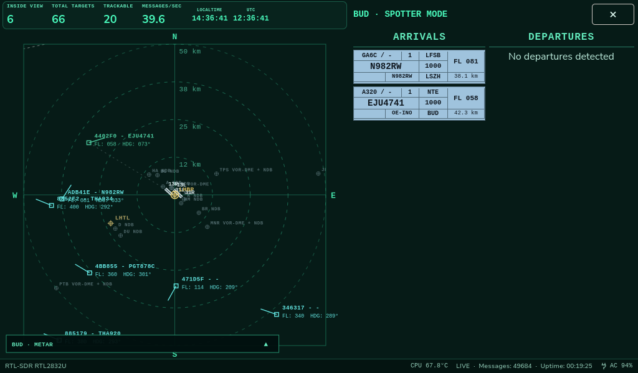
Task: Click the GA6C aircraft type cell
Action: click(377, 55)
